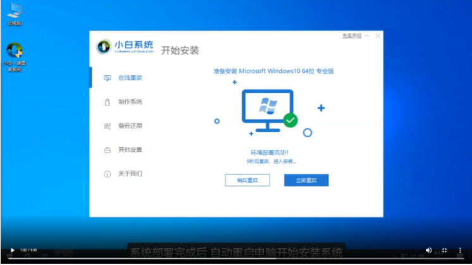
Task: Click the 小白系统 logo icon
Action: click(104, 47)
